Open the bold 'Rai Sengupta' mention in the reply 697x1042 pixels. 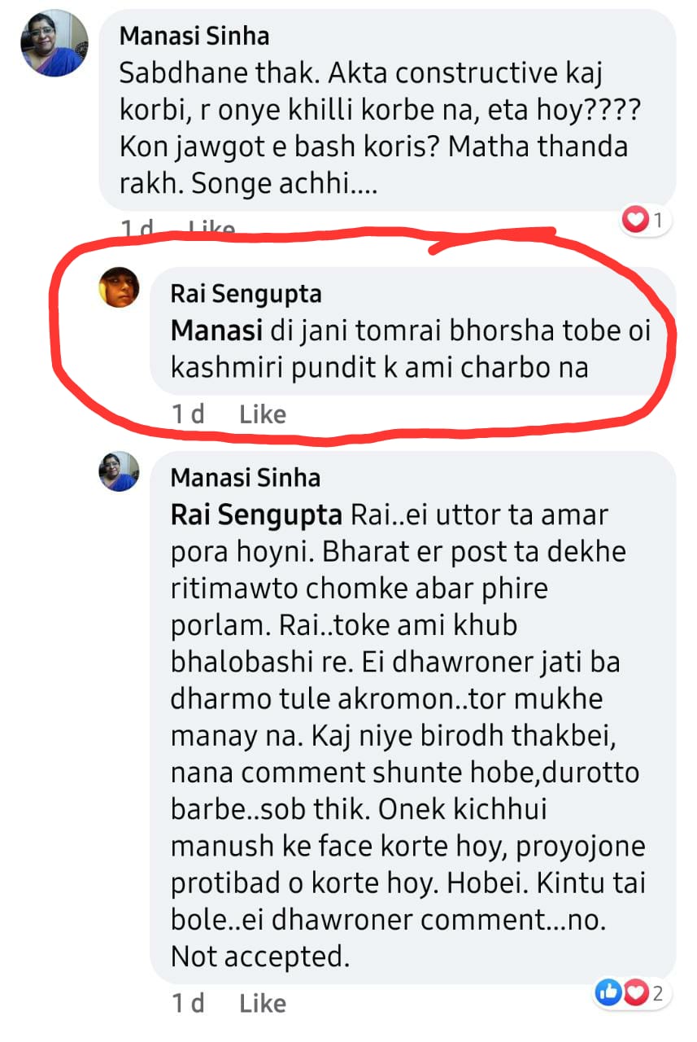[x=258, y=516]
